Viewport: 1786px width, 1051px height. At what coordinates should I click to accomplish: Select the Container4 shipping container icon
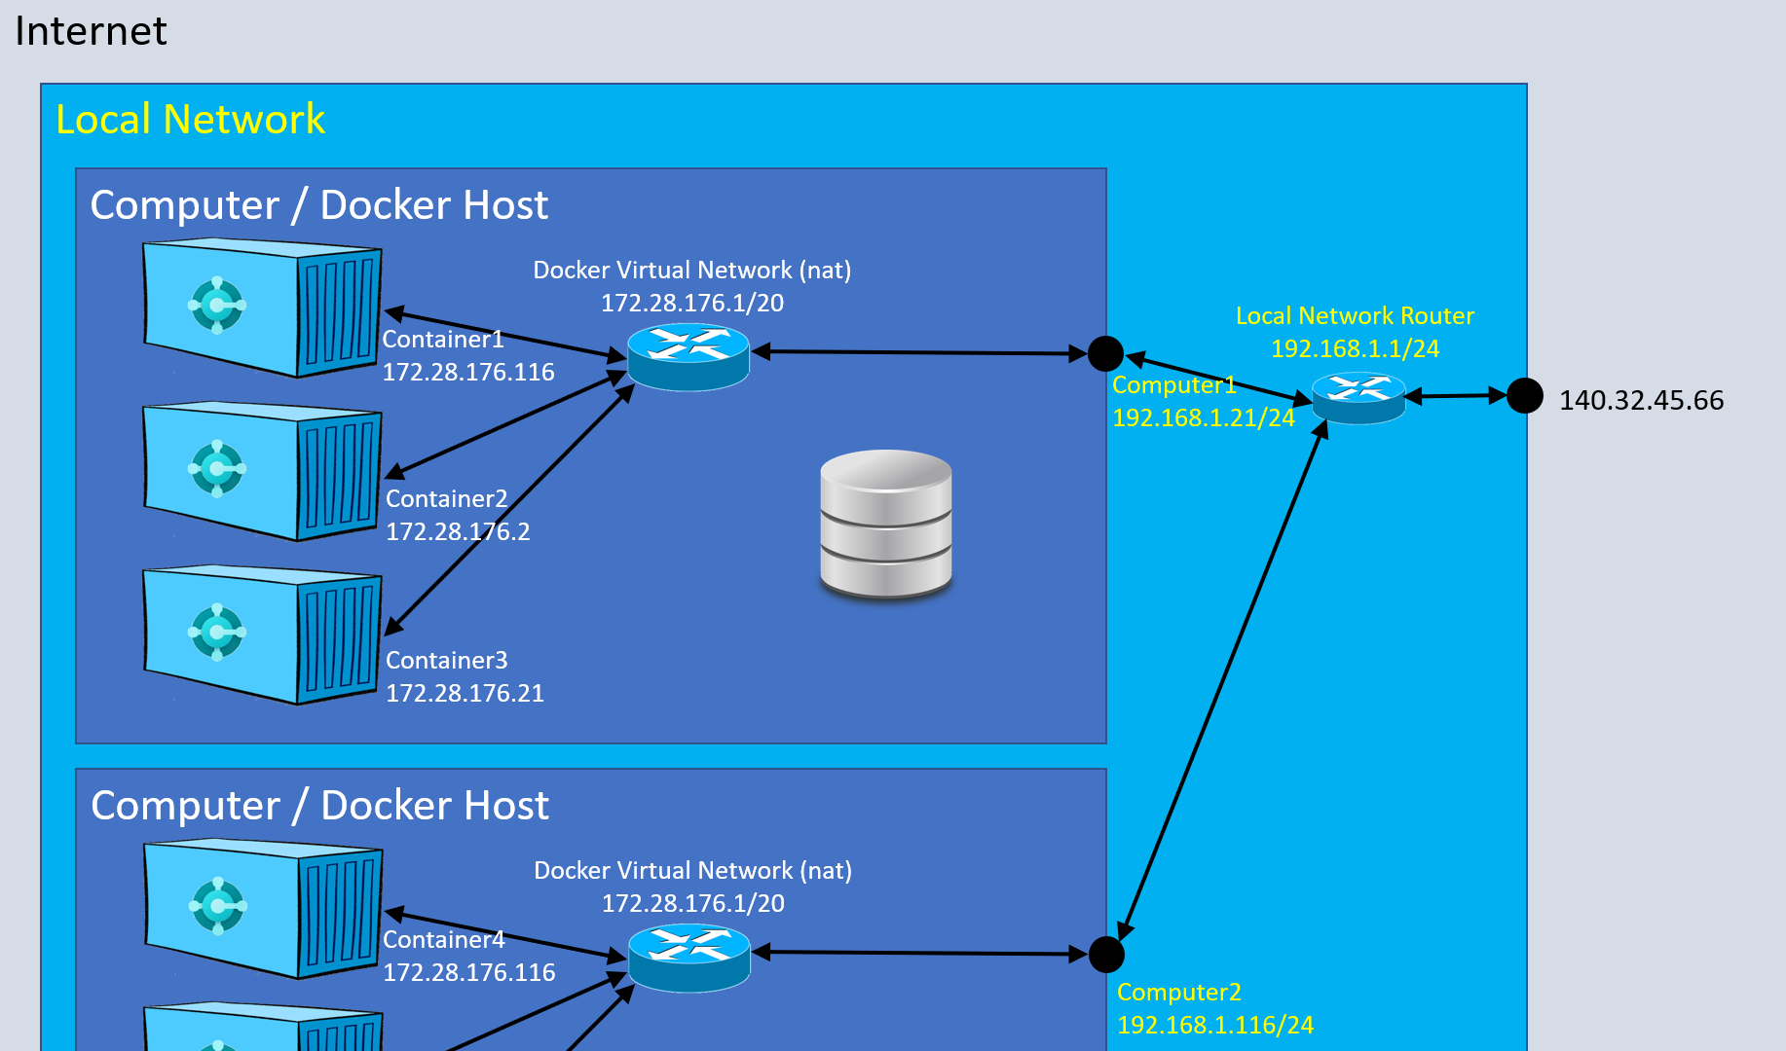point(261,910)
